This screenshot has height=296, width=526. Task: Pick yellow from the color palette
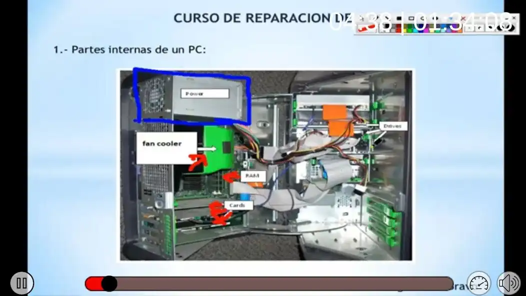[404, 30]
